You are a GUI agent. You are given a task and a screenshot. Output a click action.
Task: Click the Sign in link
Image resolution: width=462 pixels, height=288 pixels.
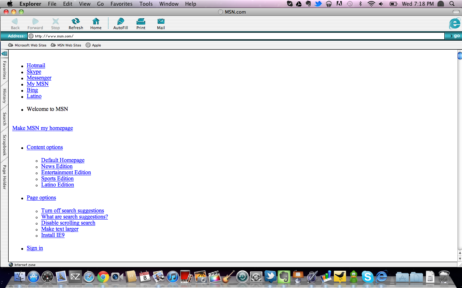(x=35, y=248)
